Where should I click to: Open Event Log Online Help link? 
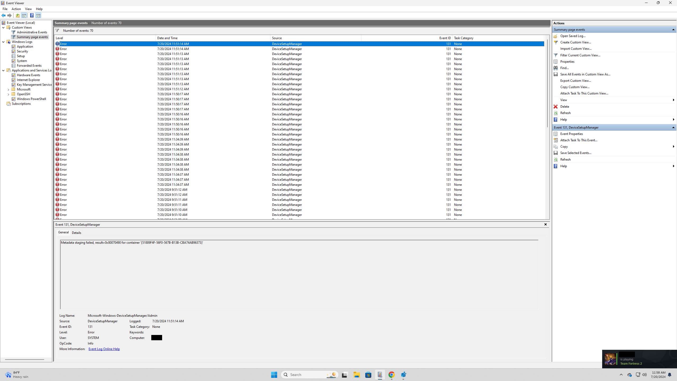tap(104, 349)
